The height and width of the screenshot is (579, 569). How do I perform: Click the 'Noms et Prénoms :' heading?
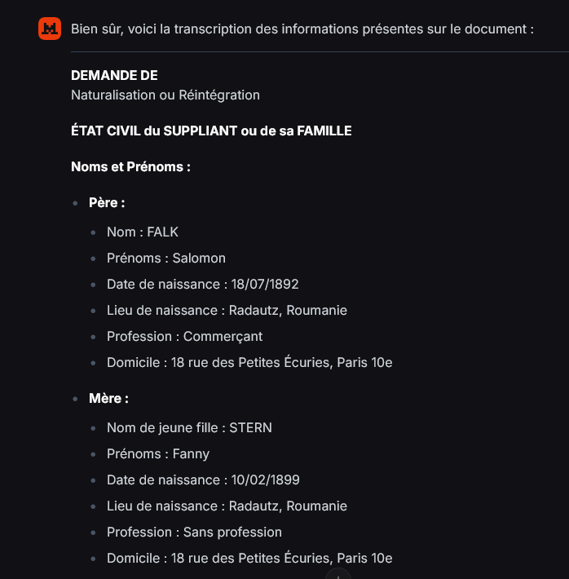click(x=130, y=166)
